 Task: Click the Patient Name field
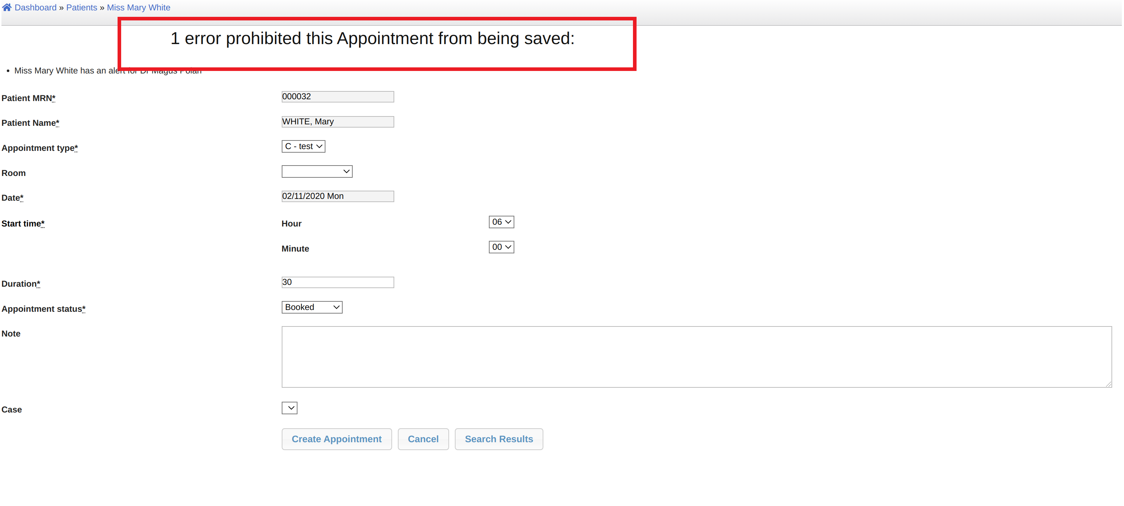coord(337,122)
